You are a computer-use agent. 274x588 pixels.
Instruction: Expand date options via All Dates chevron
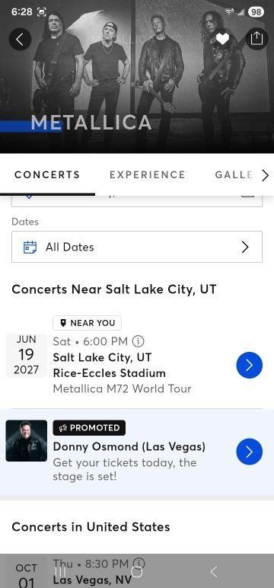[x=245, y=247]
